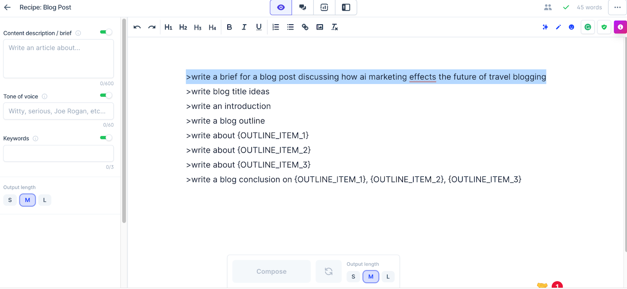The height and width of the screenshot is (289, 627).
Task: Apply Heading 2 format
Action: point(183,27)
